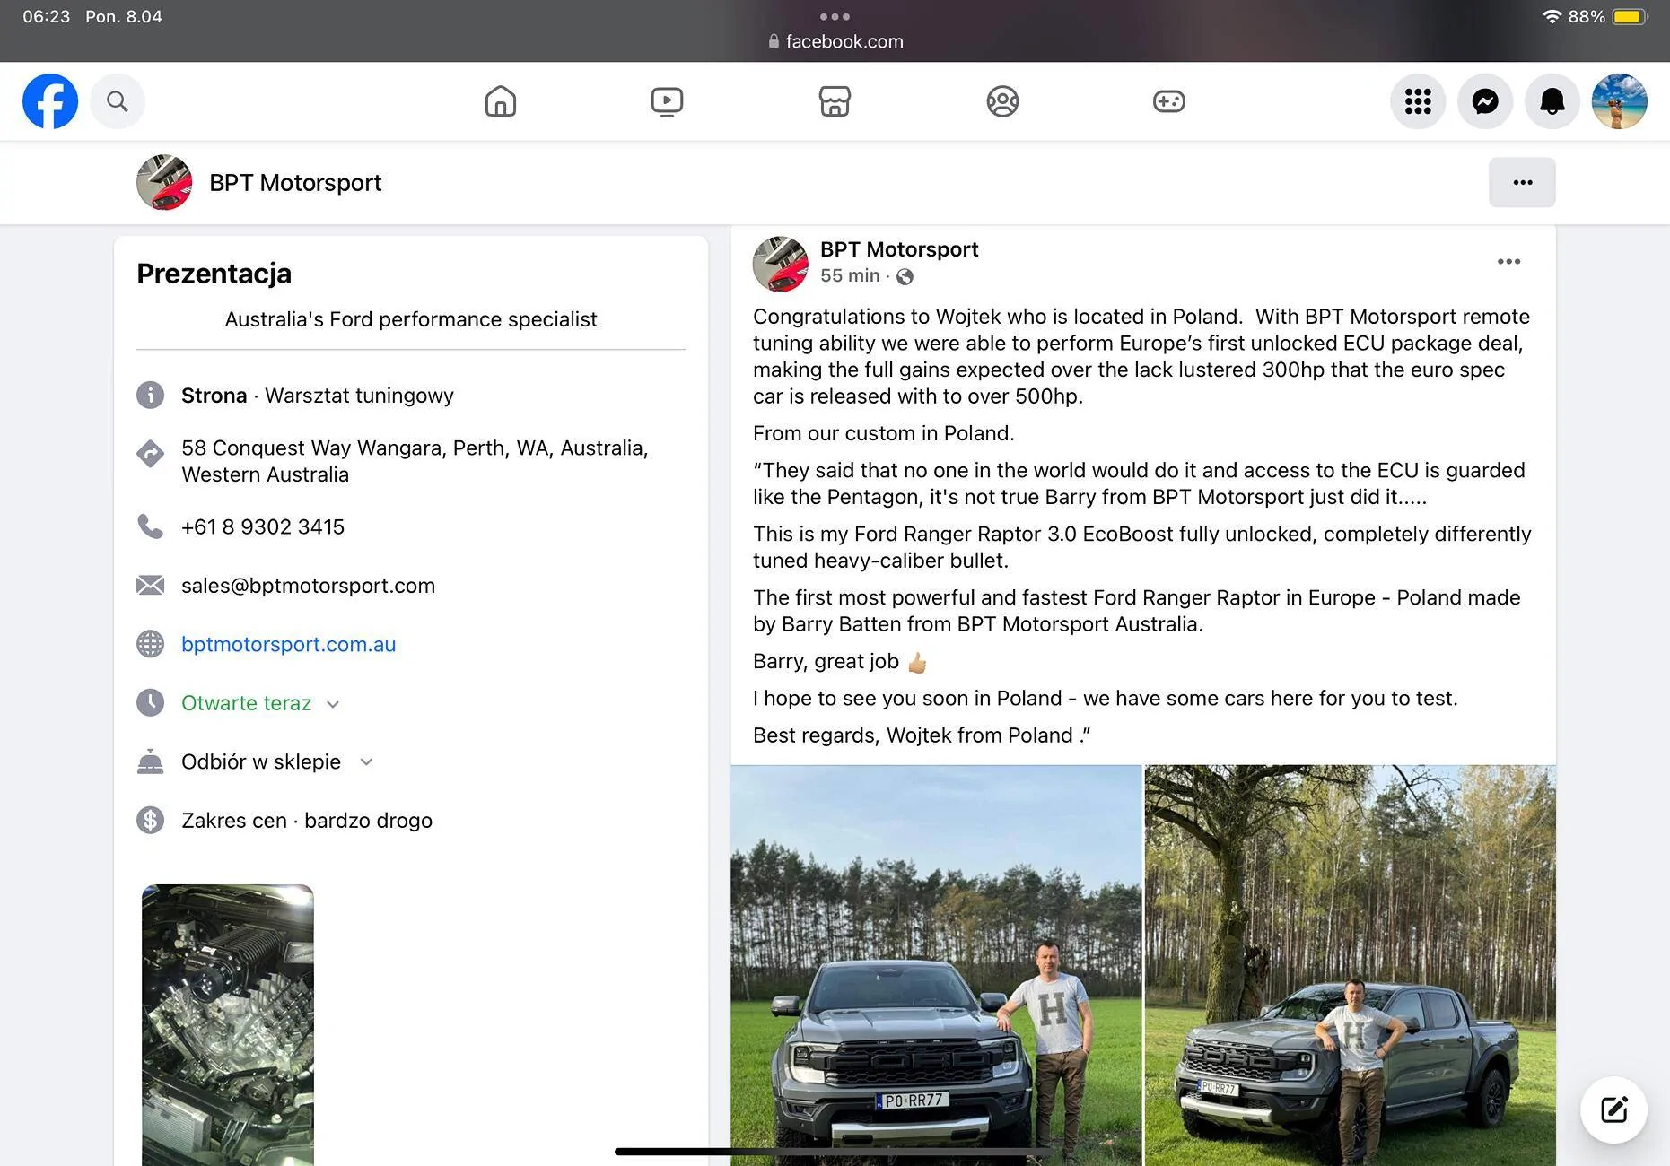Click sales@bptmotorsport.com email address

[x=308, y=586]
